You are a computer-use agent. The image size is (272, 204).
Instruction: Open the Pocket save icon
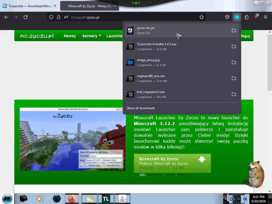click(x=227, y=17)
